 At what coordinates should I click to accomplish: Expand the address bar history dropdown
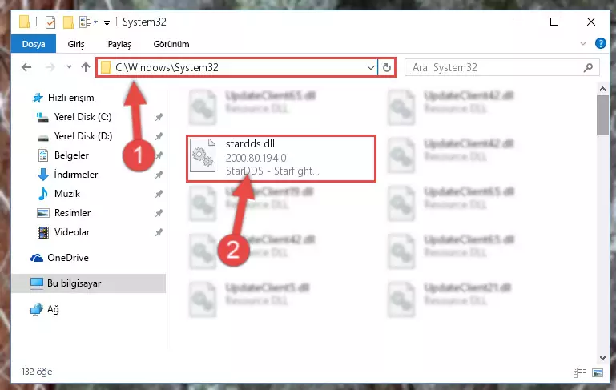point(370,67)
